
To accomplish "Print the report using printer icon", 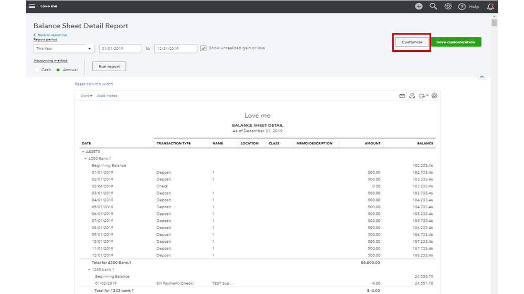I will pyautogui.click(x=412, y=96).
